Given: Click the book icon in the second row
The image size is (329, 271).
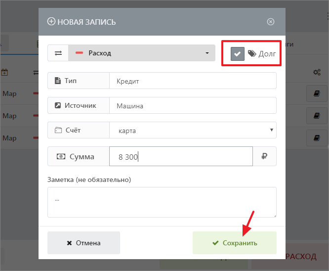Looking at the screenshot, I should click(x=317, y=116).
